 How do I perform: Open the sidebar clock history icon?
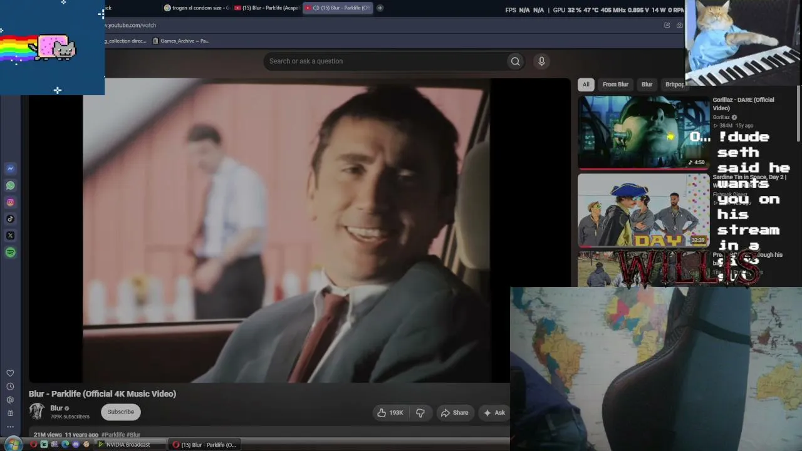pos(10,386)
